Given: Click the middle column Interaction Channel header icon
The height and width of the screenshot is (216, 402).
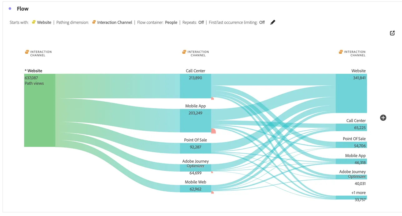Looking at the screenshot, I should click(184, 52).
